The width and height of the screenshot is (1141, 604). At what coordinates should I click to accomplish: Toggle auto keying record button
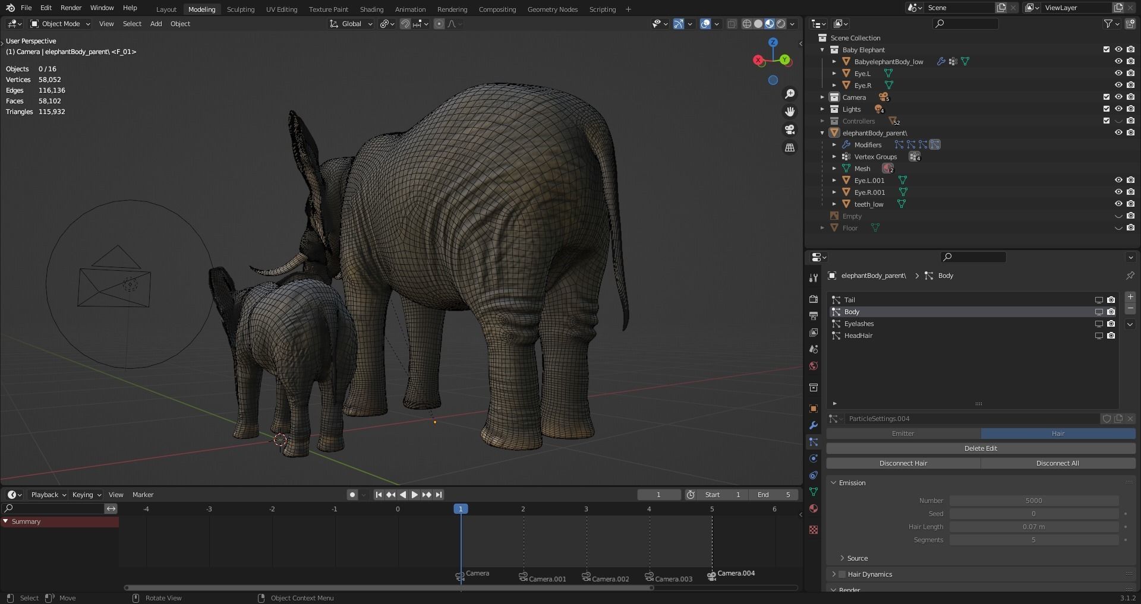(352, 495)
